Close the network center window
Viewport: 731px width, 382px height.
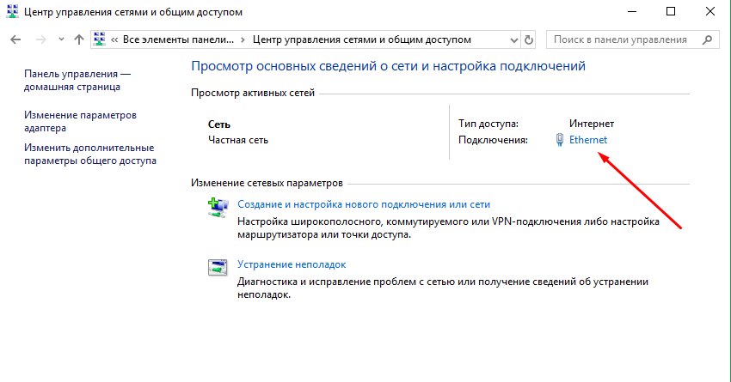[710, 12]
